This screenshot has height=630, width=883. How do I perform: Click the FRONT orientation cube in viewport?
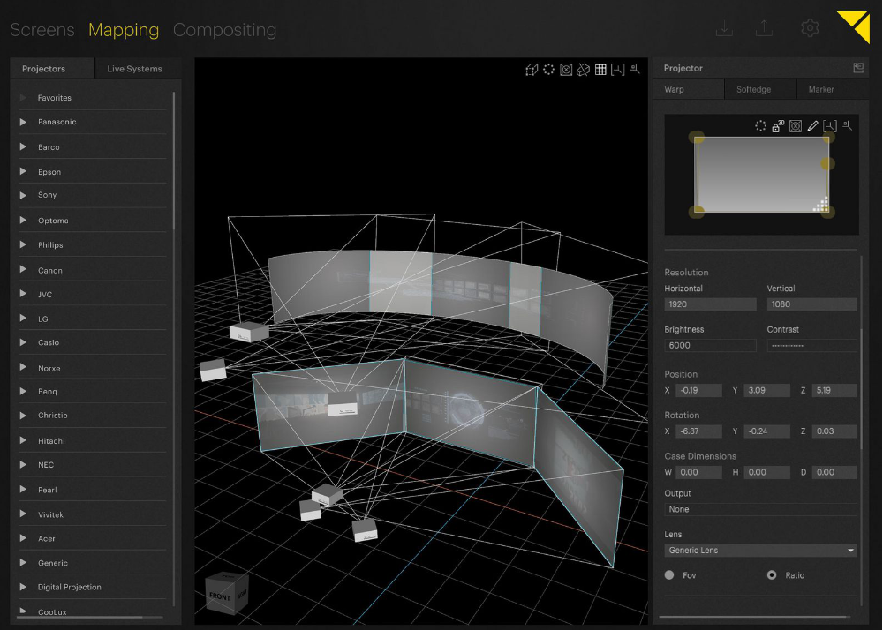click(220, 596)
